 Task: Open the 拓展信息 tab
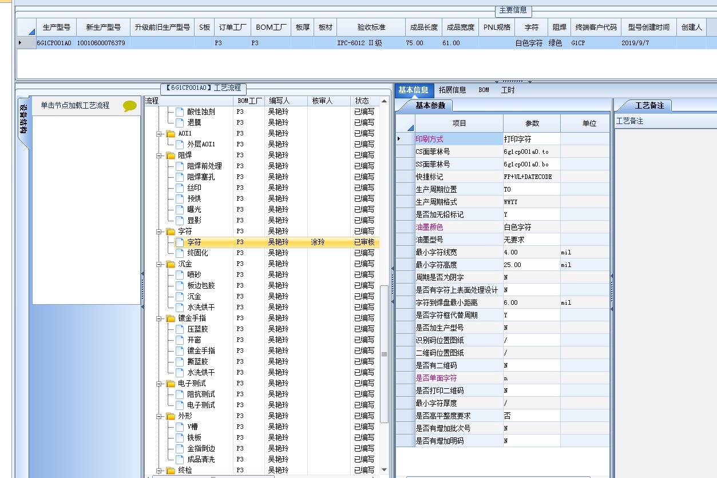(x=452, y=90)
